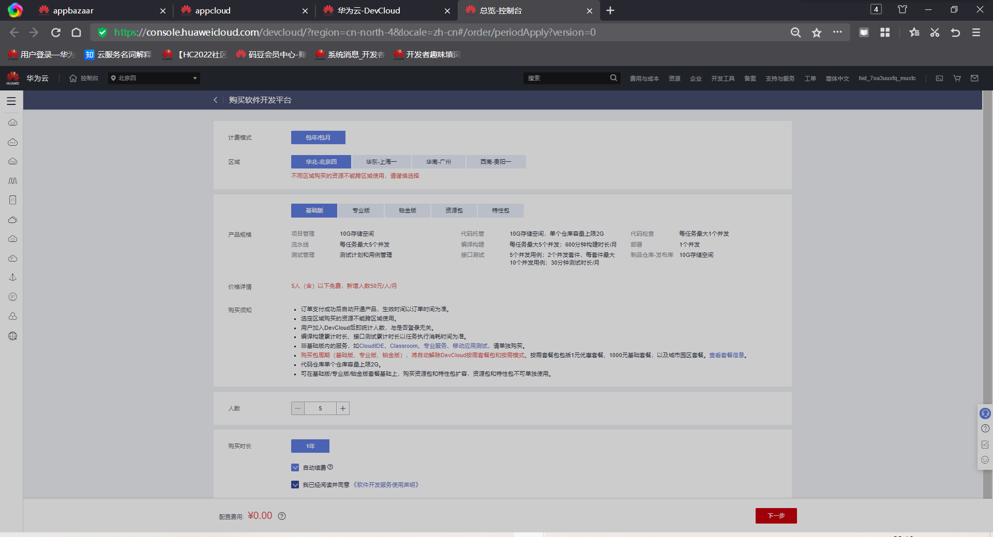Viewport: 993px width, 537px height.
Task: Click the 人数 number input field
Action: coord(320,408)
